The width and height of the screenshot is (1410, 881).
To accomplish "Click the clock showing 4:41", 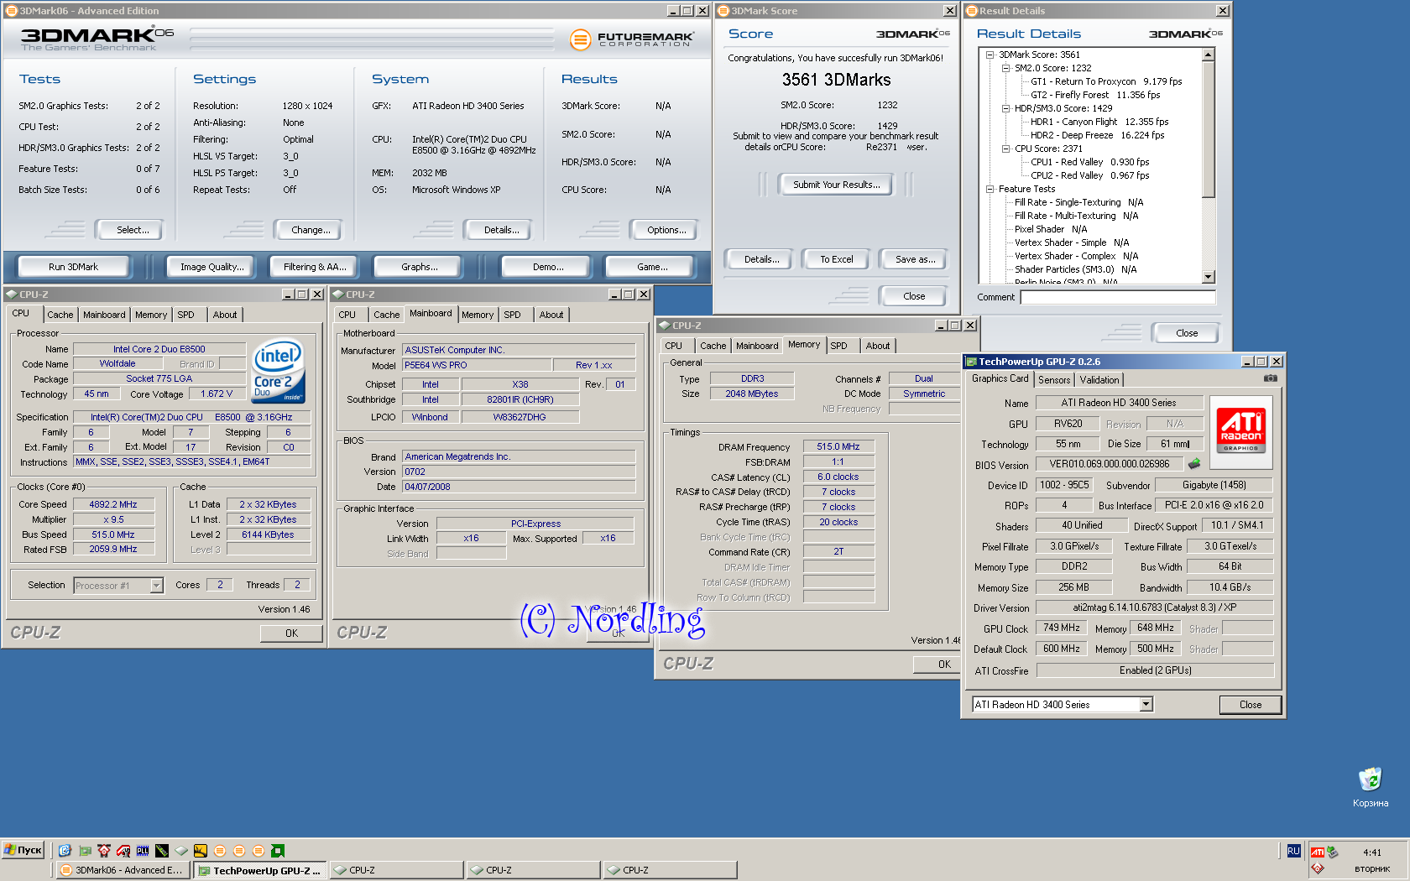I will click(1372, 852).
